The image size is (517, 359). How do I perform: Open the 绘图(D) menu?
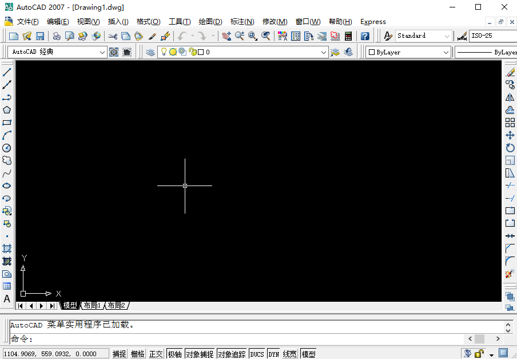coord(210,22)
